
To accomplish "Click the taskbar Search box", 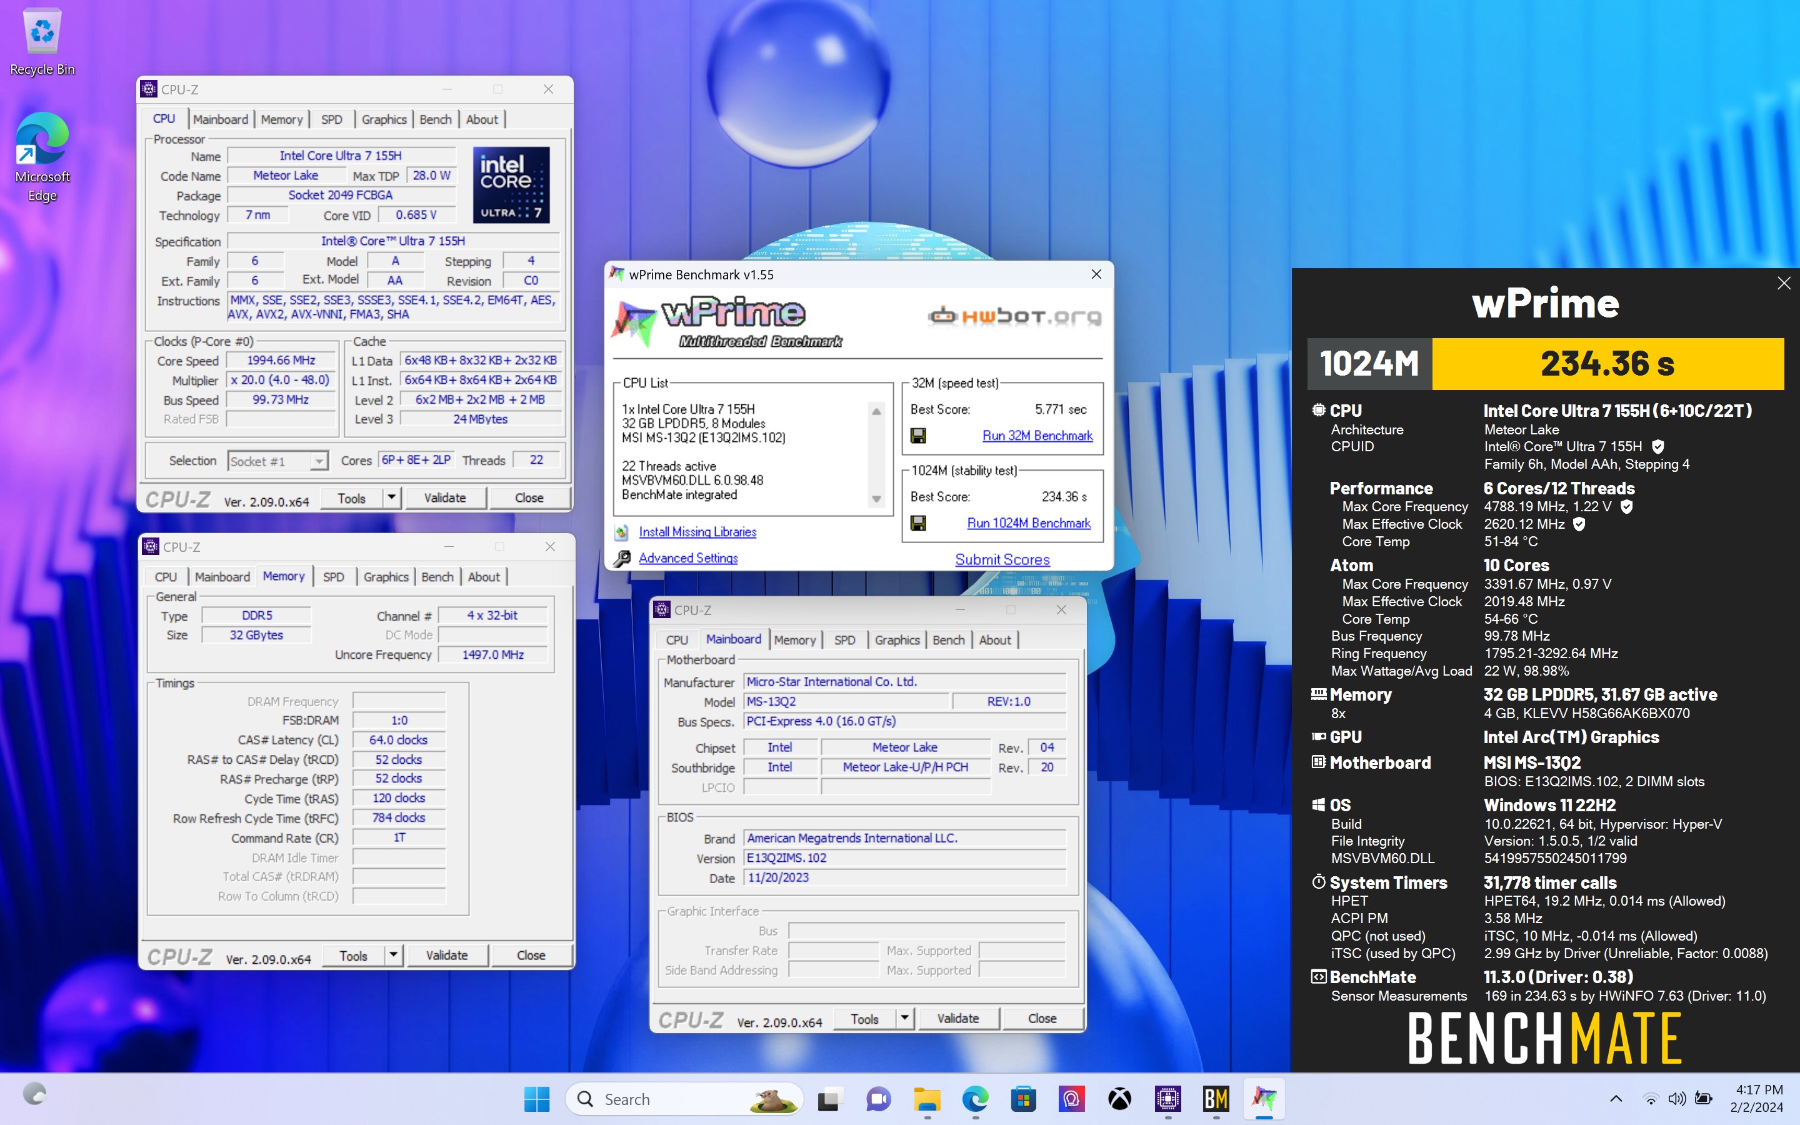I will [x=684, y=1099].
